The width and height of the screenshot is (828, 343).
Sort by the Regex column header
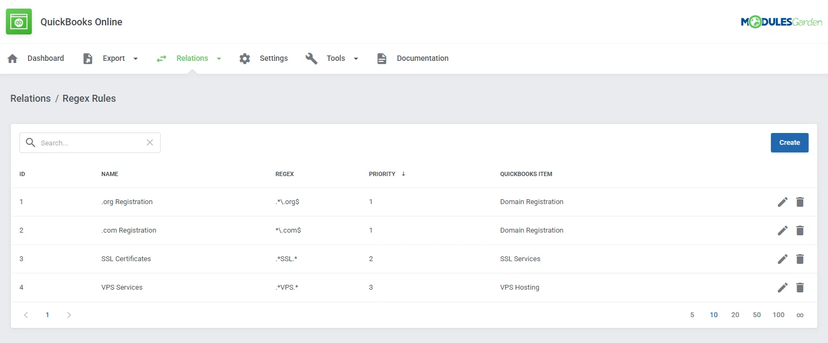(285, 174)
